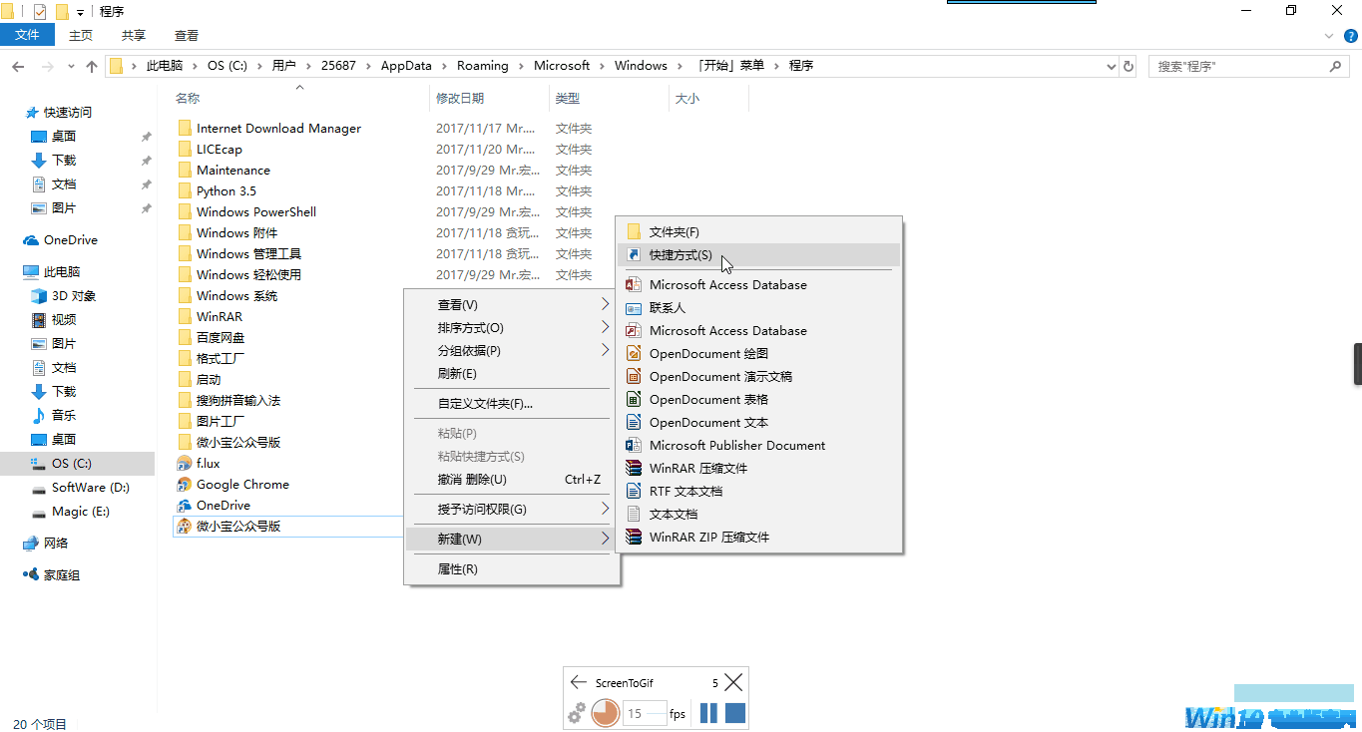The height and width of the screenshot is (732, 1362).
Task: Stop the ScreenToGif recording
Action: (x=735, y=713)
